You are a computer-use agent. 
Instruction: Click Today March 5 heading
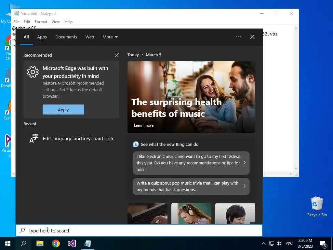pyautogui.click(x=144, y=55)
